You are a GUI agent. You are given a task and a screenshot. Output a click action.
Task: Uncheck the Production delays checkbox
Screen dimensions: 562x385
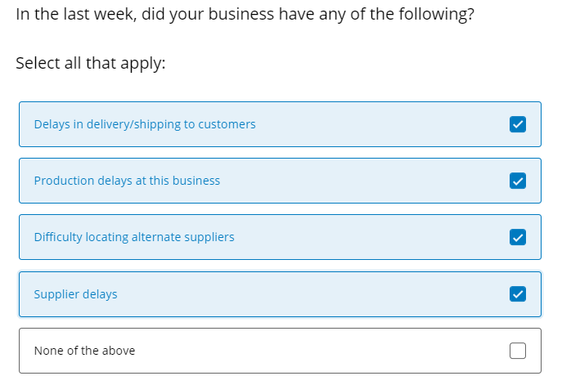pos(518,181)
